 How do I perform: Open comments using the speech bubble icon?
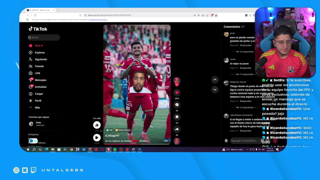click(x=177, y=105)
